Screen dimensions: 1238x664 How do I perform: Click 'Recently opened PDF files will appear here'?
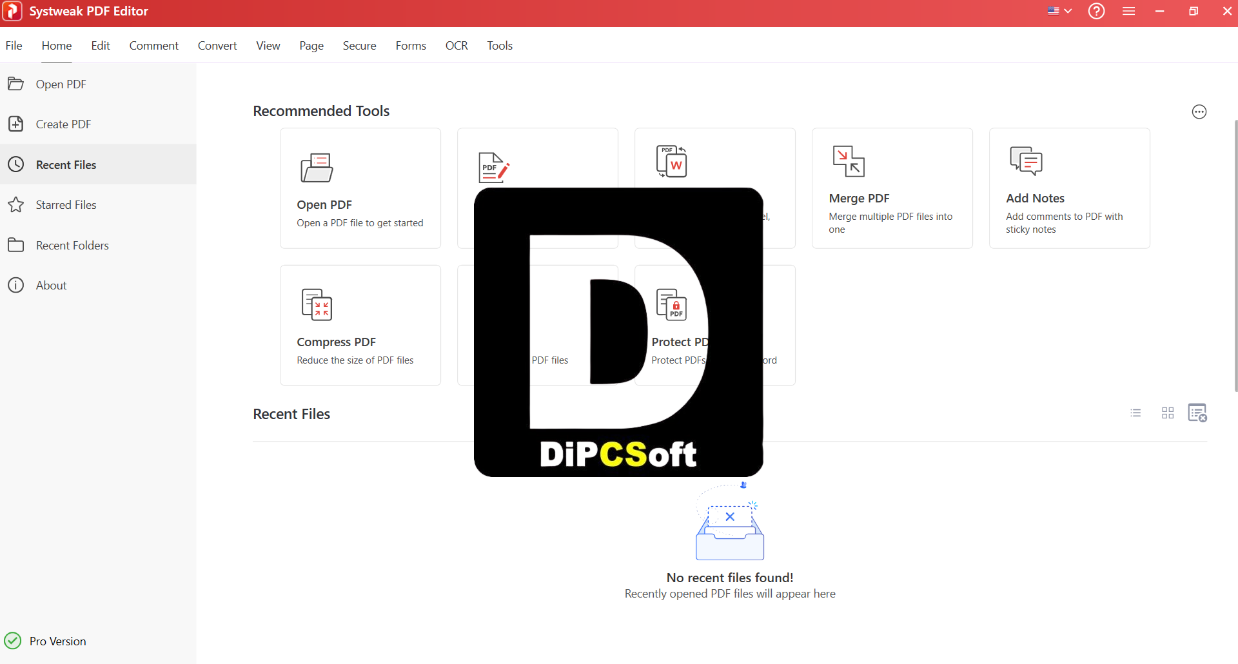tap(730, 594)
